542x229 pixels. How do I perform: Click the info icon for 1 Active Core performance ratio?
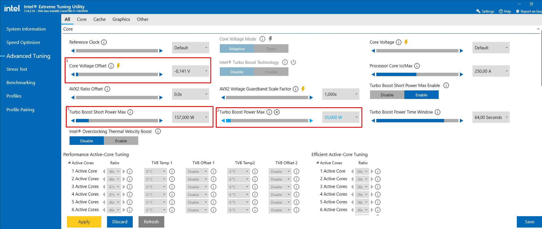pos(130,171)
